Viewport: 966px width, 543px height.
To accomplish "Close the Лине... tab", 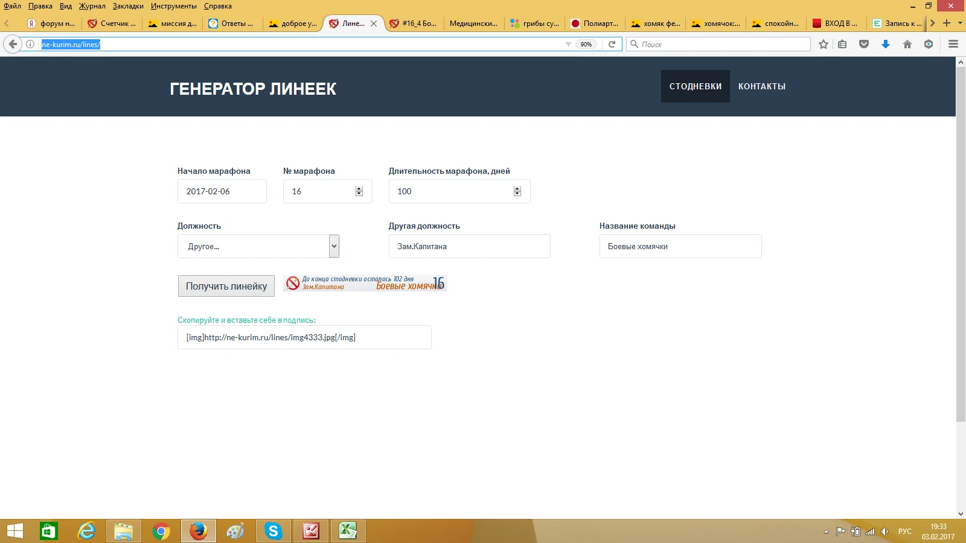I will point(374,24).
